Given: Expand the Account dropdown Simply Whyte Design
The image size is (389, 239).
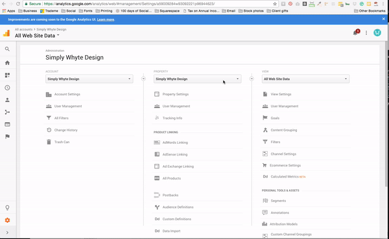Looking at the screenshot, I should [89, 79].
